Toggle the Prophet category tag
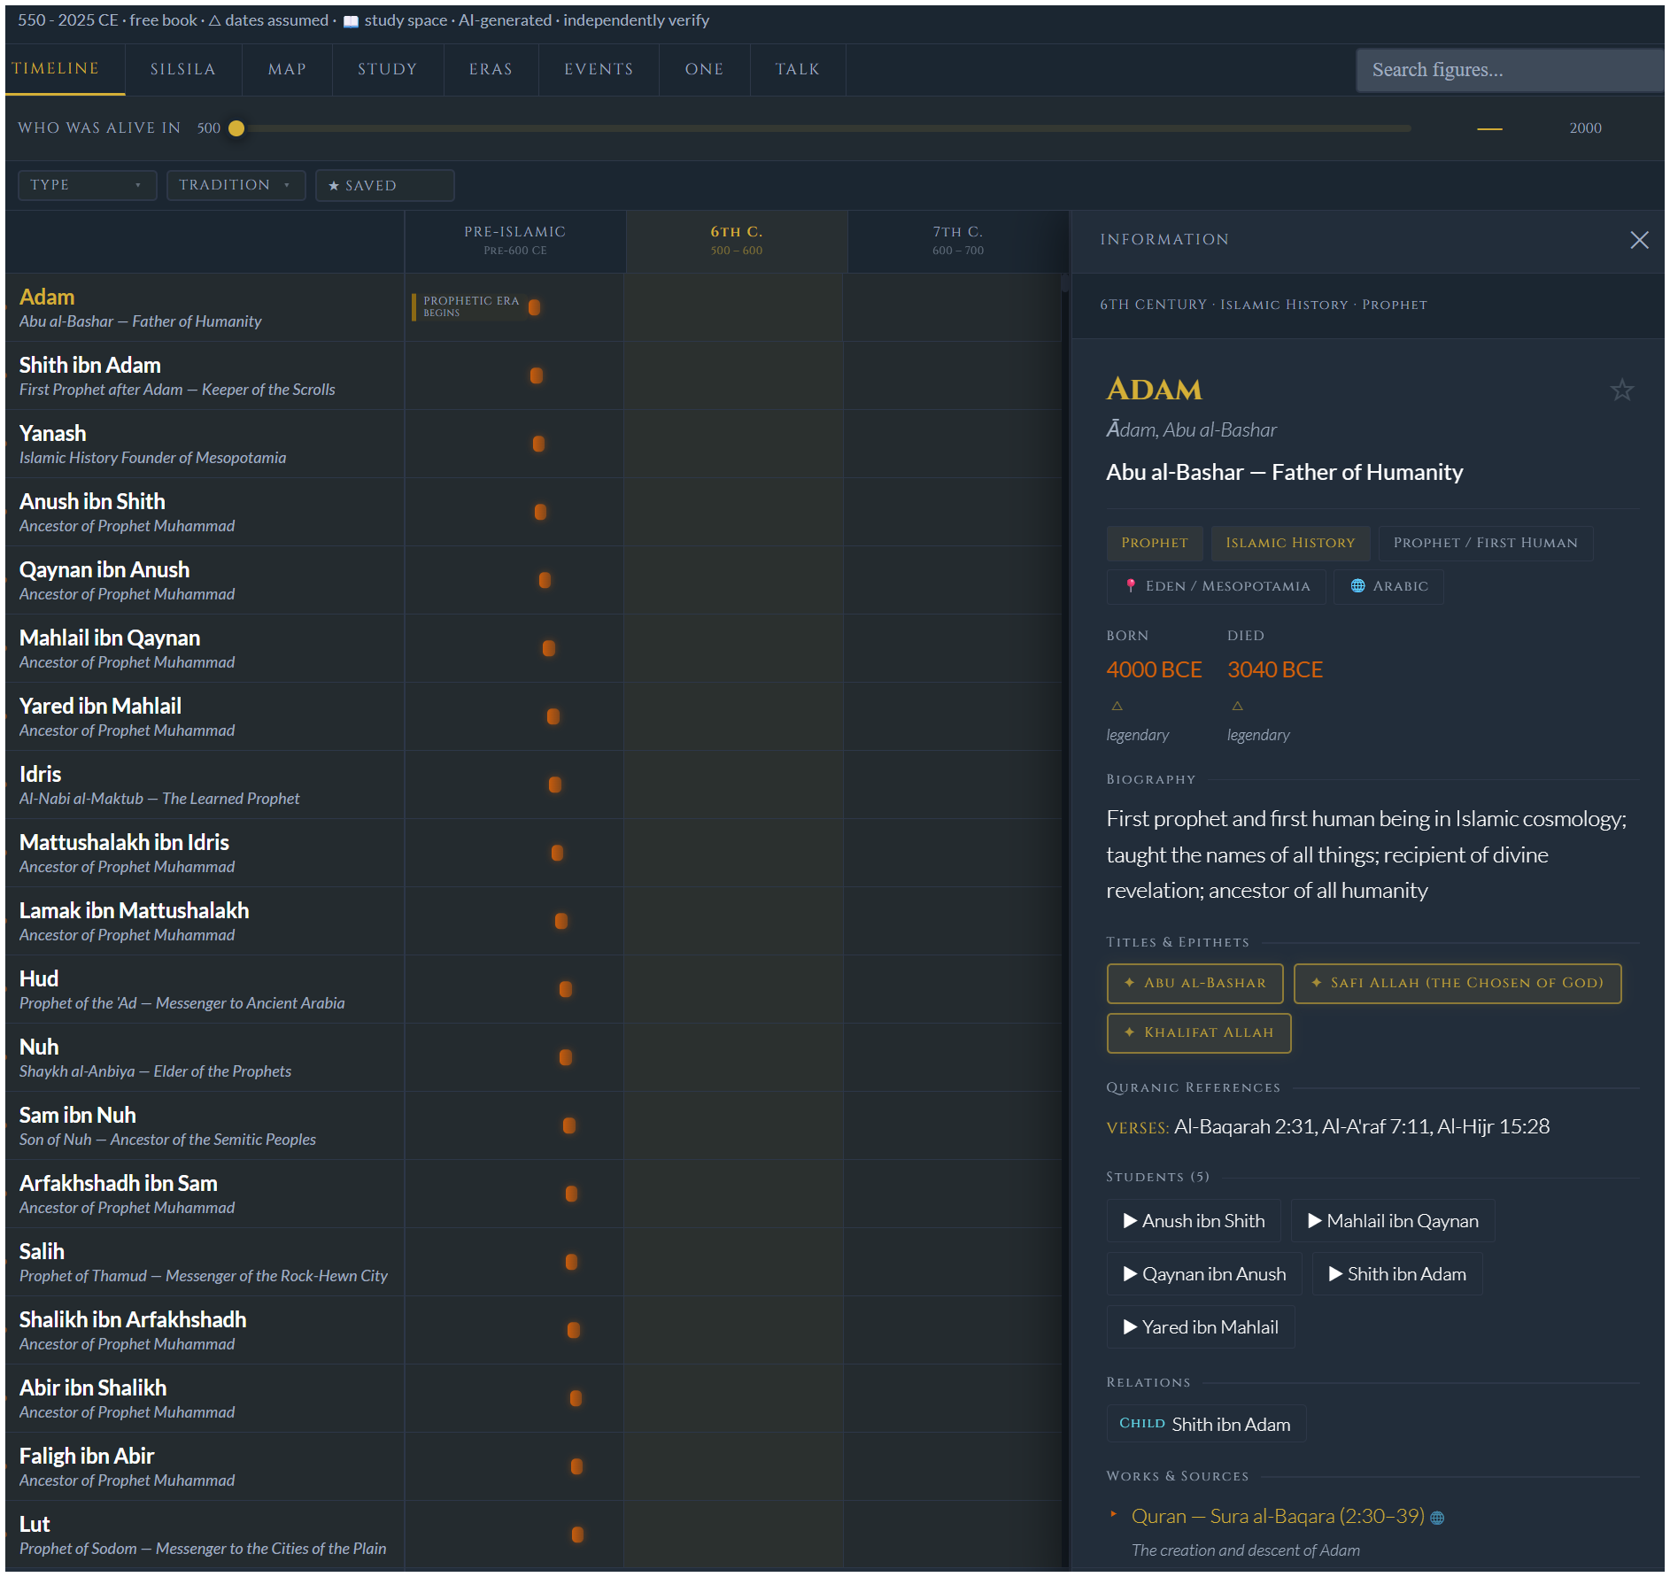The width and height of the screenshot is (1670, 1577). point(1154,543)
